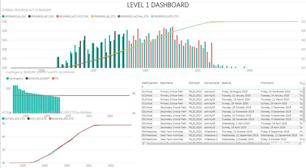
Task: Click PriorMonth date Thursday, 12 March 2020
Action: [275, 99]
